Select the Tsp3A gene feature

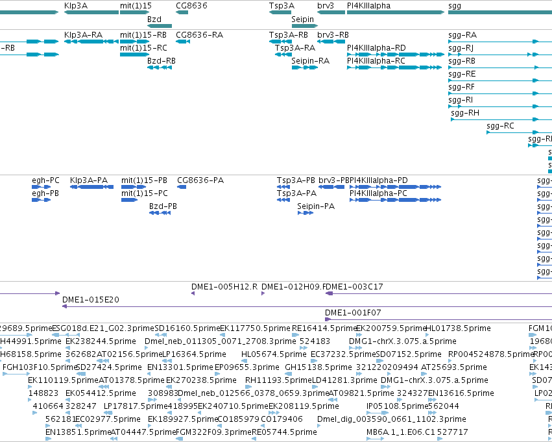point(280,12)
